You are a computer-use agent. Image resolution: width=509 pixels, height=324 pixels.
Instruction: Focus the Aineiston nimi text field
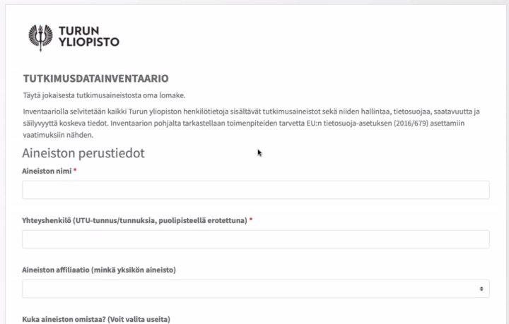point(255,190)
